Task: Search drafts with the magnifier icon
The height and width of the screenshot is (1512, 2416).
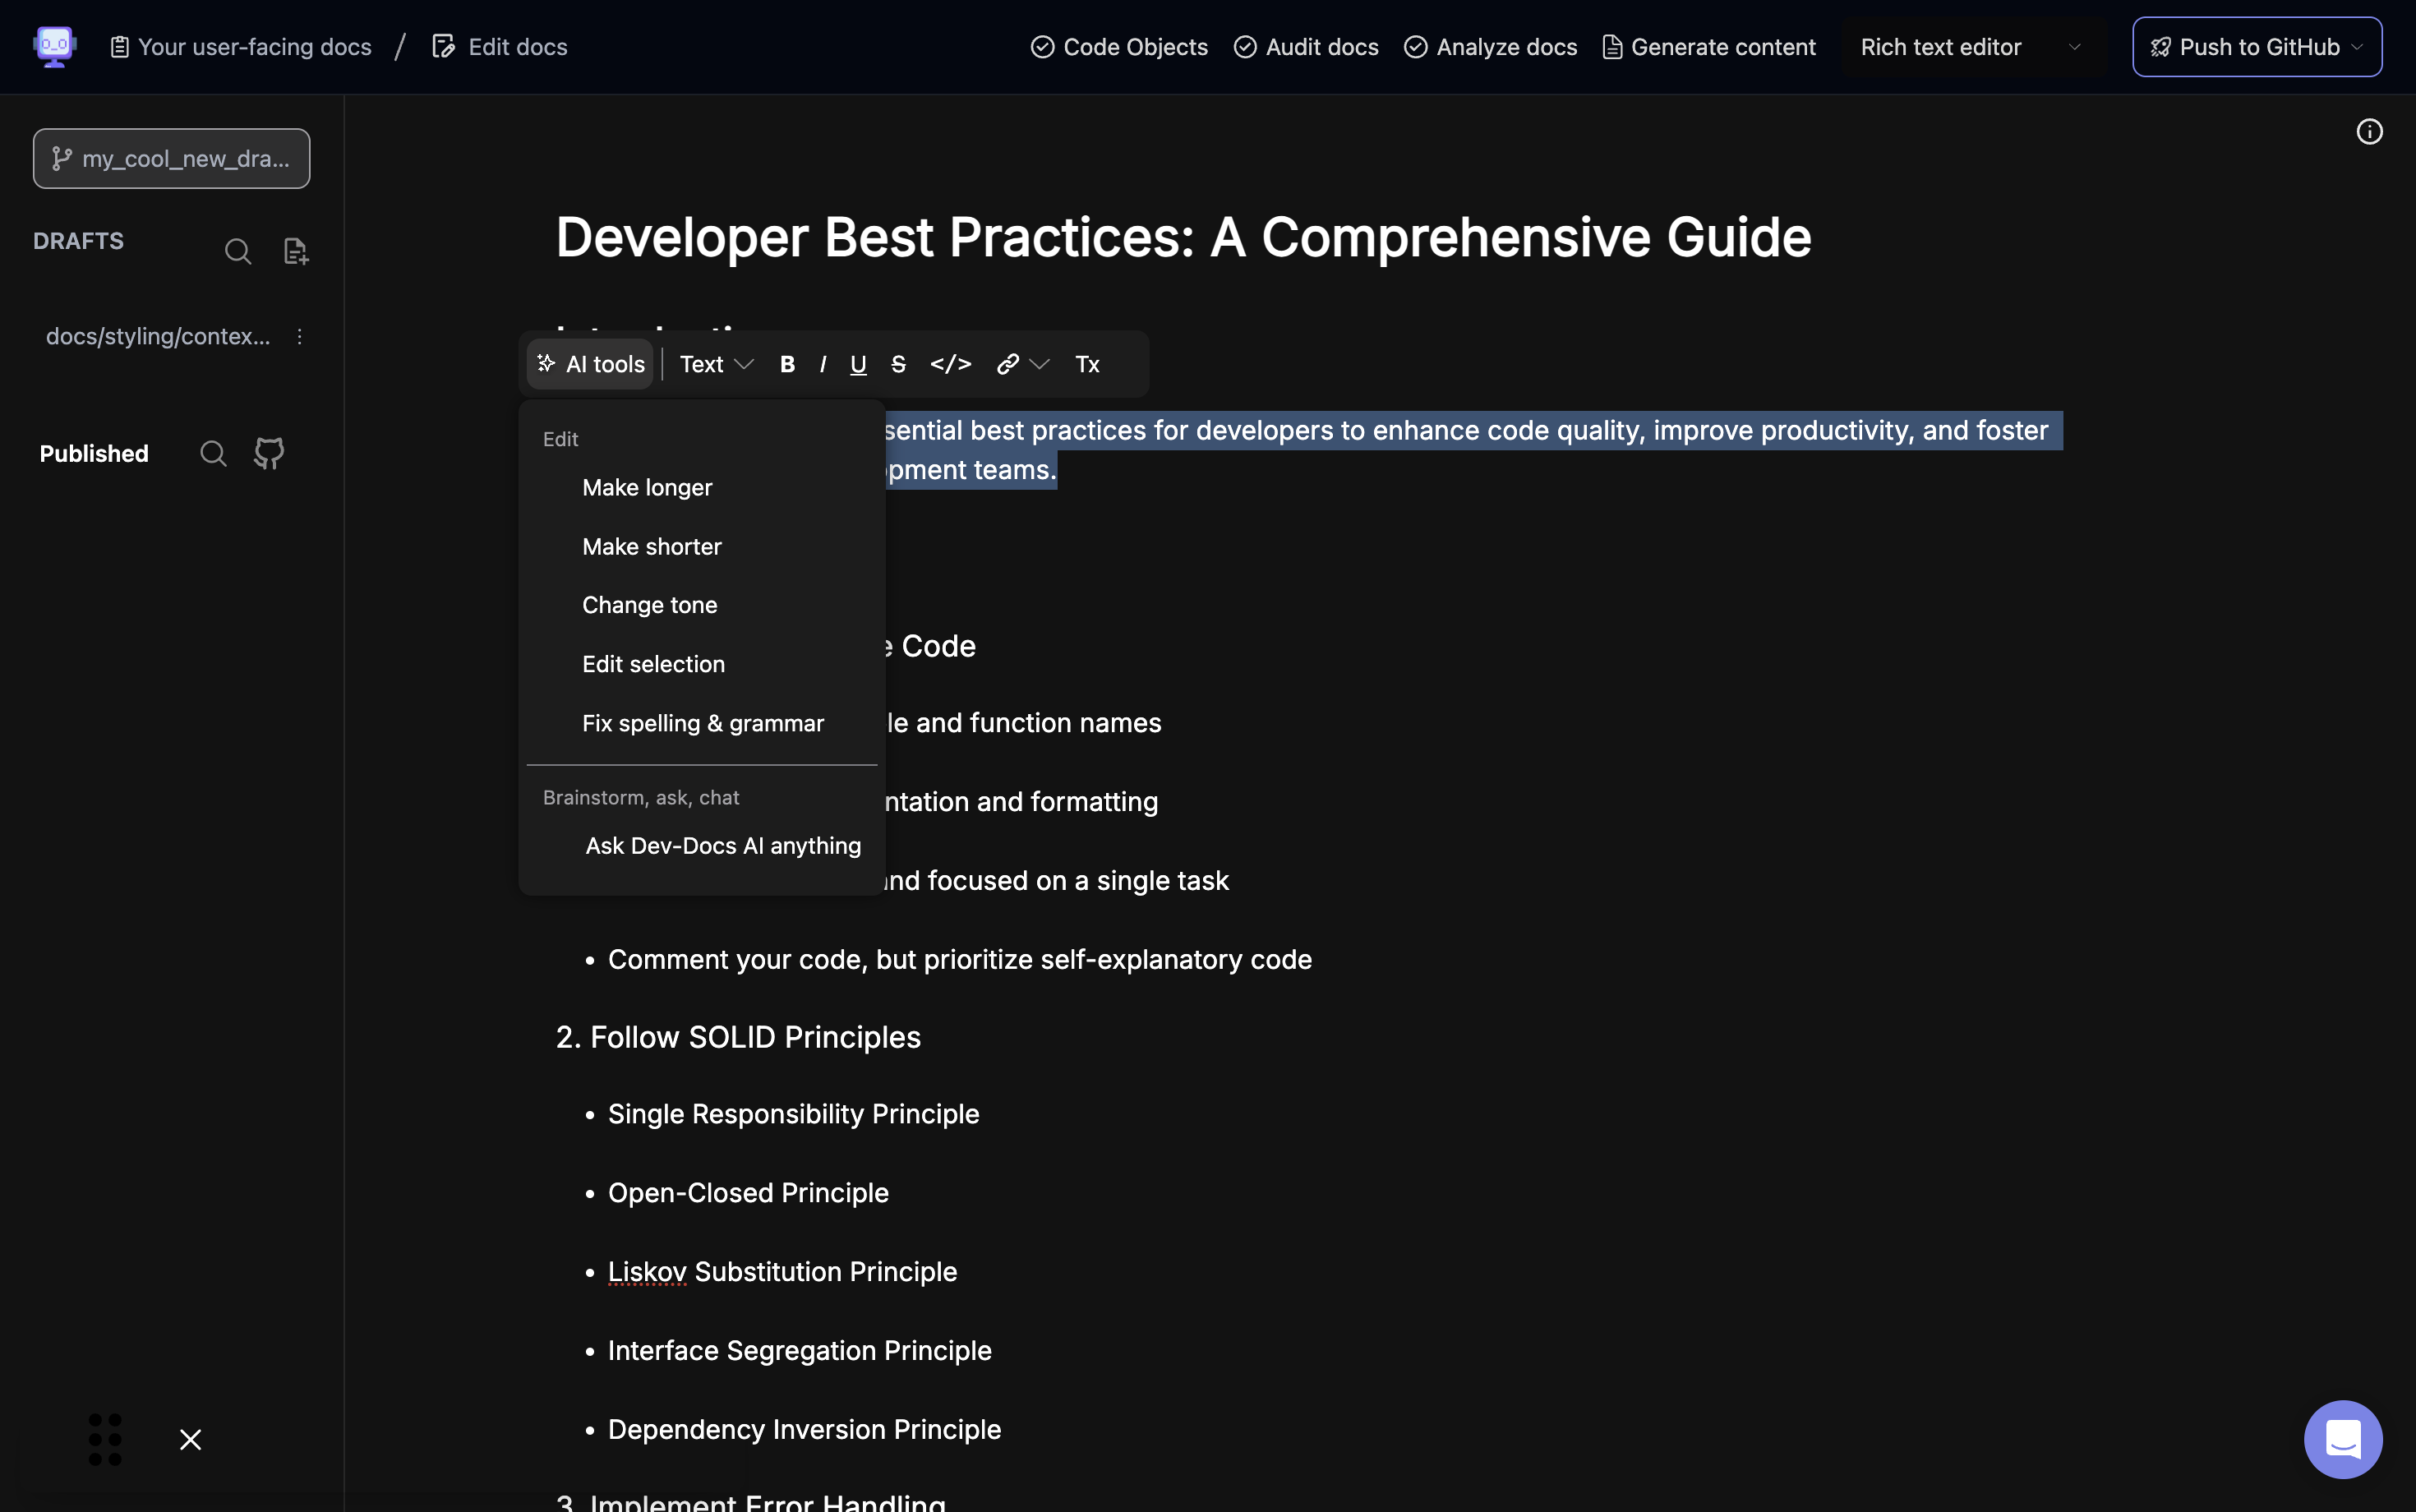Action: [238, 251]
